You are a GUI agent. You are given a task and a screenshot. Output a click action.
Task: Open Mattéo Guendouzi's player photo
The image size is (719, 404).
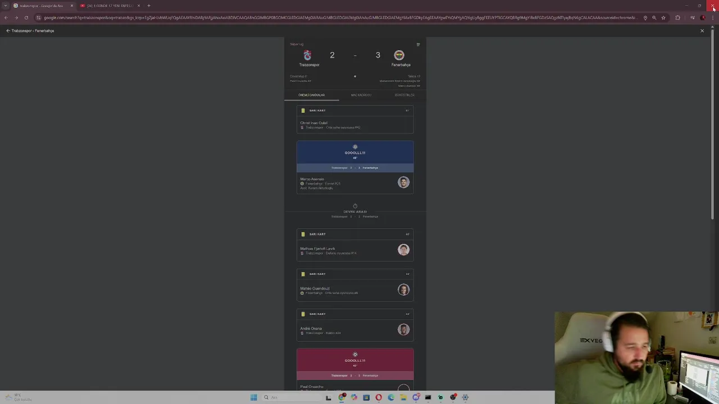(x=403, y=290)
